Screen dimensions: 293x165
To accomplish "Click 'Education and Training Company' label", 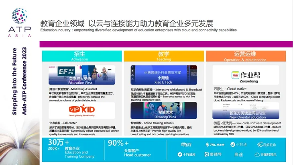I will pos(79,154).
